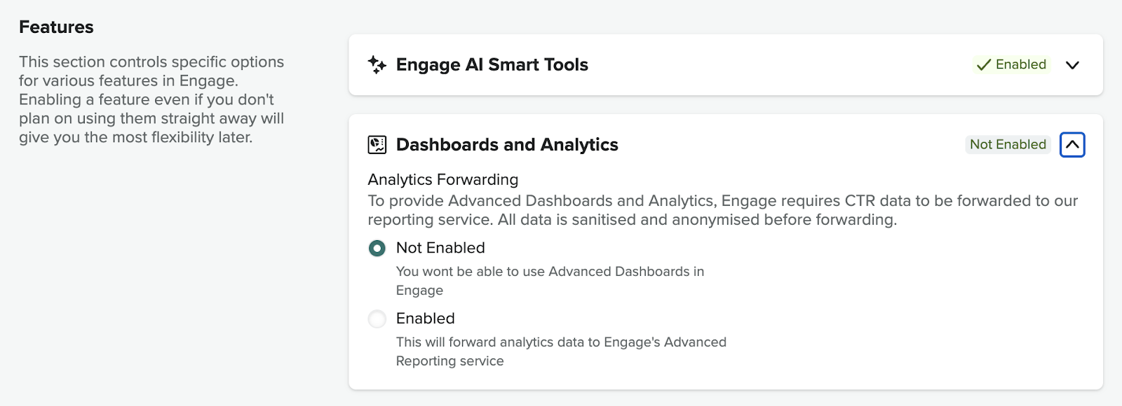This screenshot has height=406, width=1122.
Task: Click the Dashboards and Analytics heading
Action: click(x=507, y=145)
